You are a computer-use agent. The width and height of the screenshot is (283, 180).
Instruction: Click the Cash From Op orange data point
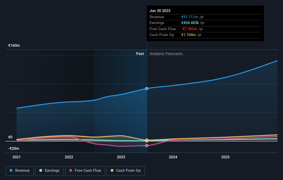(147, 140)
